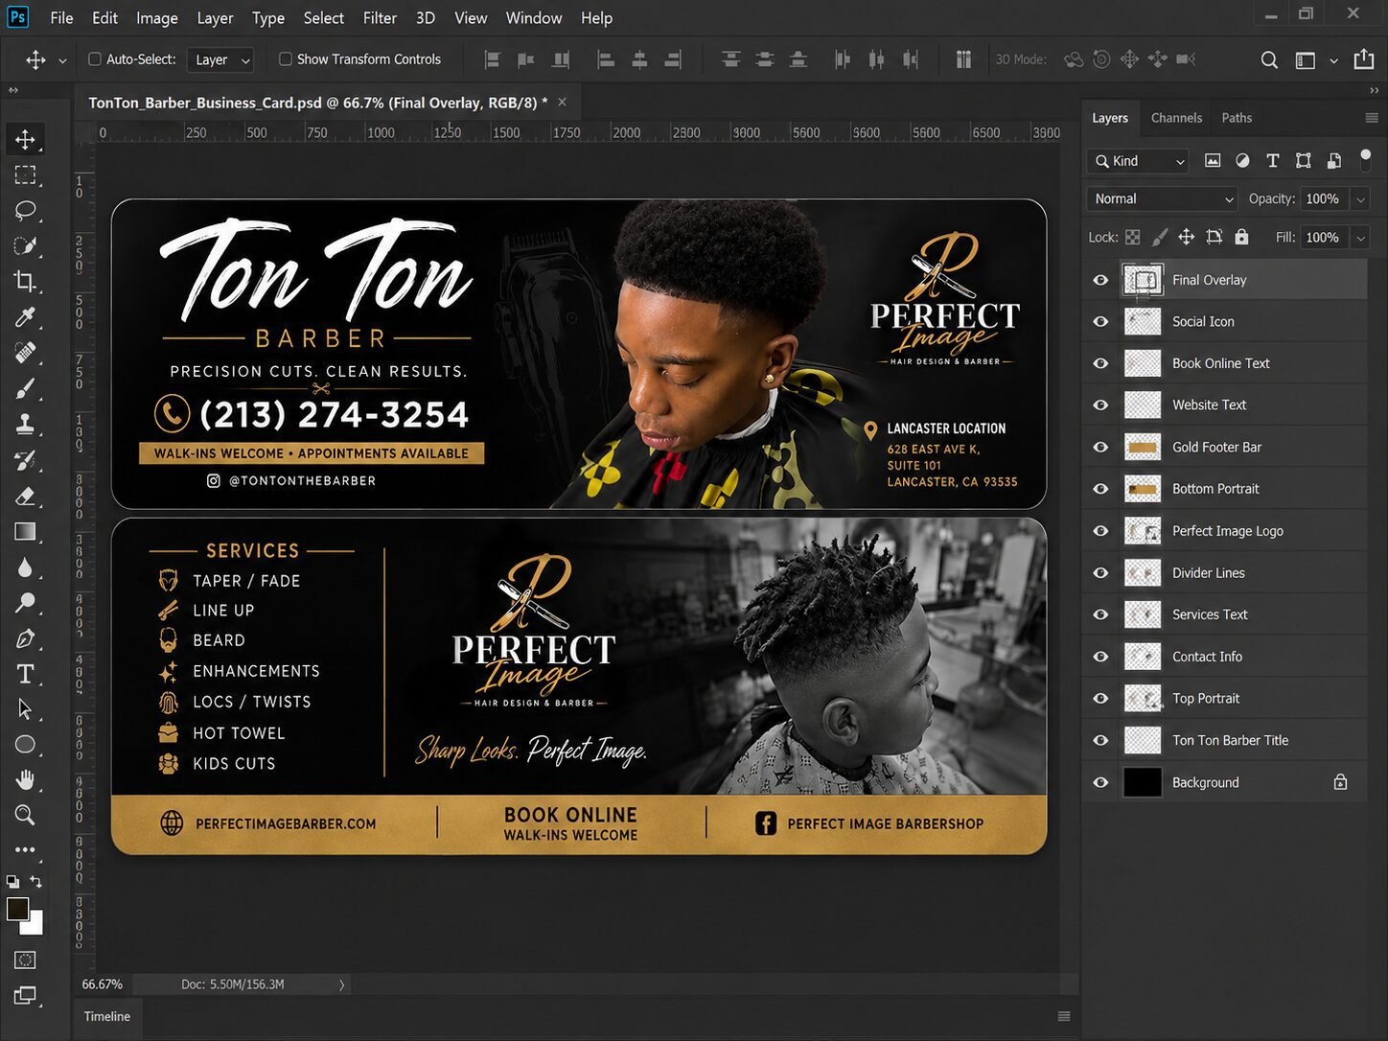Open the Edit Toolbar three-dots button
This screenshot has width=1388, height=1041.
[25, 849]
